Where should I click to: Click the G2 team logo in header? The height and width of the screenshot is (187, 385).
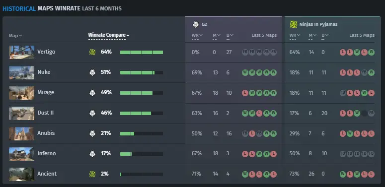[x=195, y=24]
